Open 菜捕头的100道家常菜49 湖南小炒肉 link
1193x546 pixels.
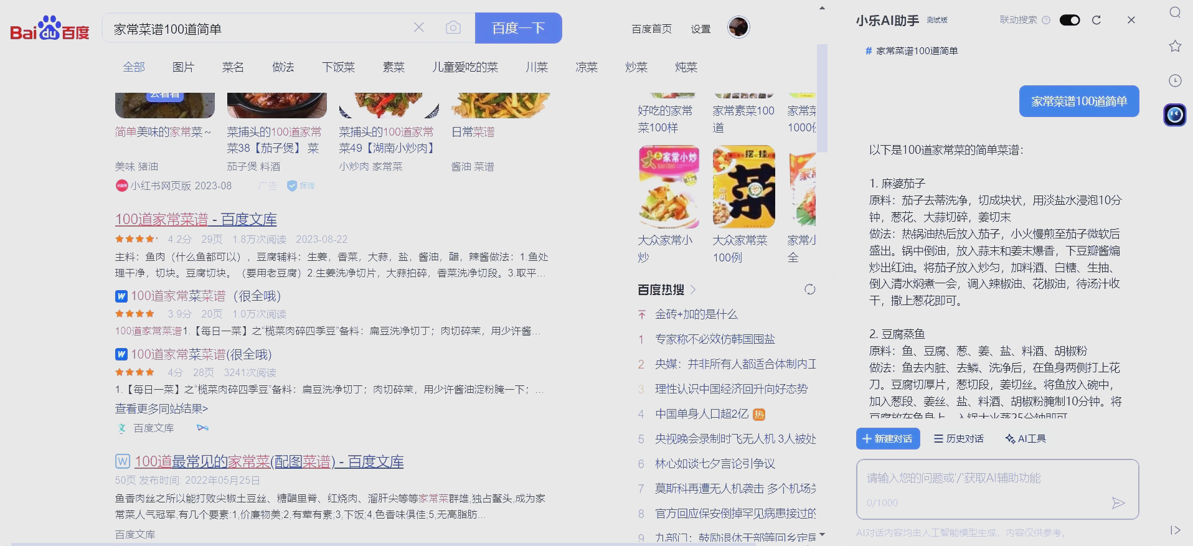[387, 140]
